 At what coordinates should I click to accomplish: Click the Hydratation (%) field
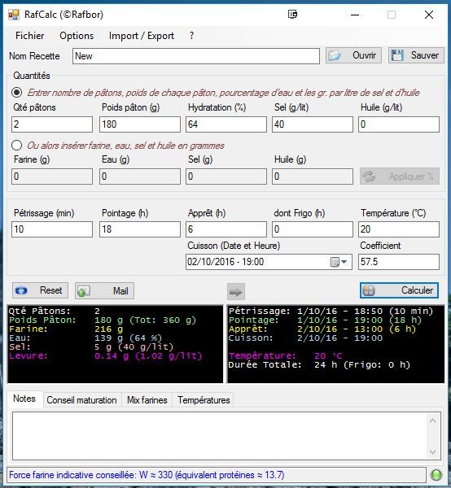point(226,124)
